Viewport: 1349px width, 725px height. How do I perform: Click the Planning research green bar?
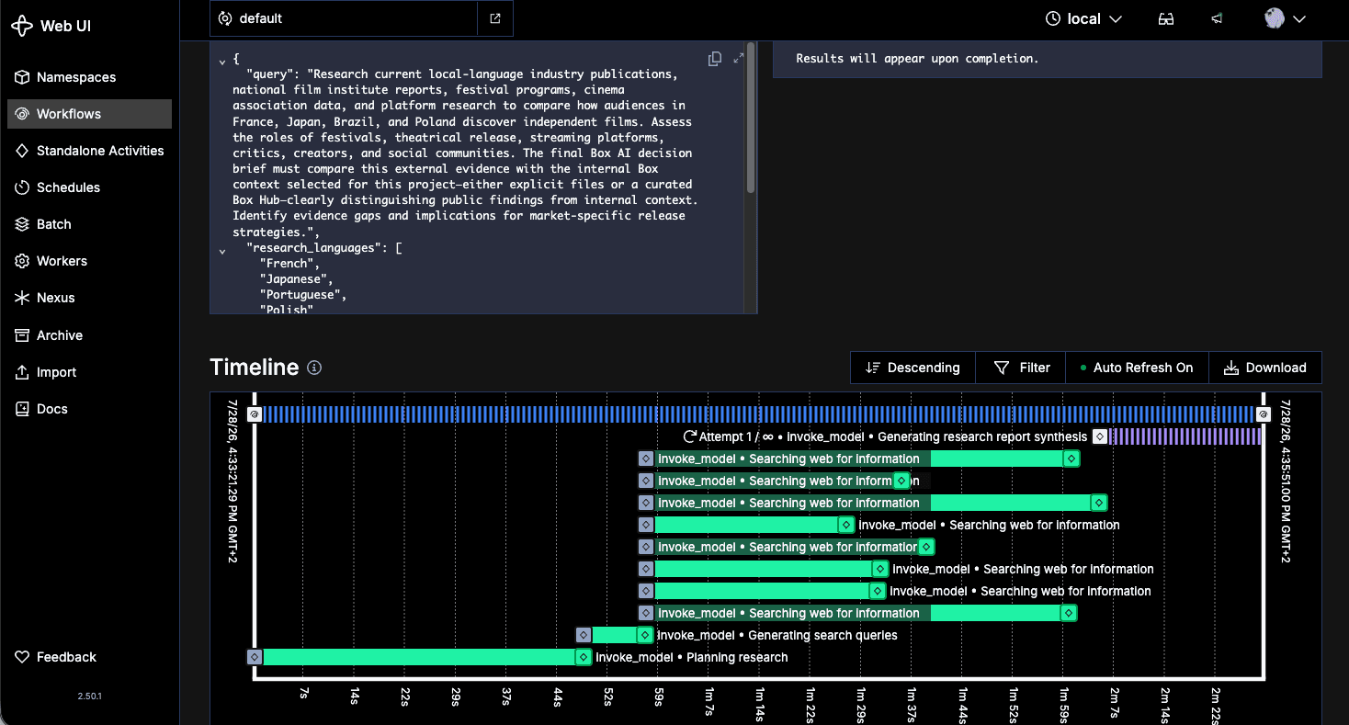[419, 657]
